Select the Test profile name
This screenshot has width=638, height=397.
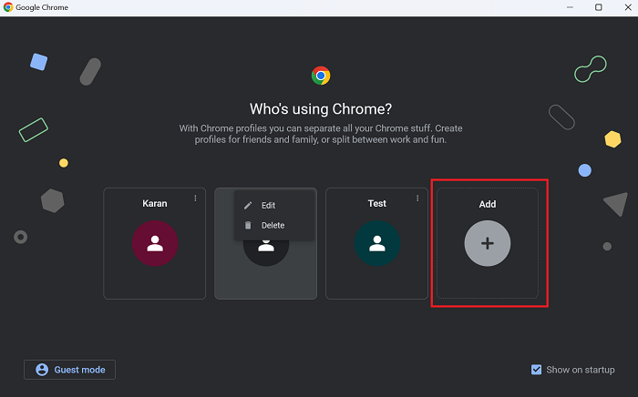pos(377,204)
